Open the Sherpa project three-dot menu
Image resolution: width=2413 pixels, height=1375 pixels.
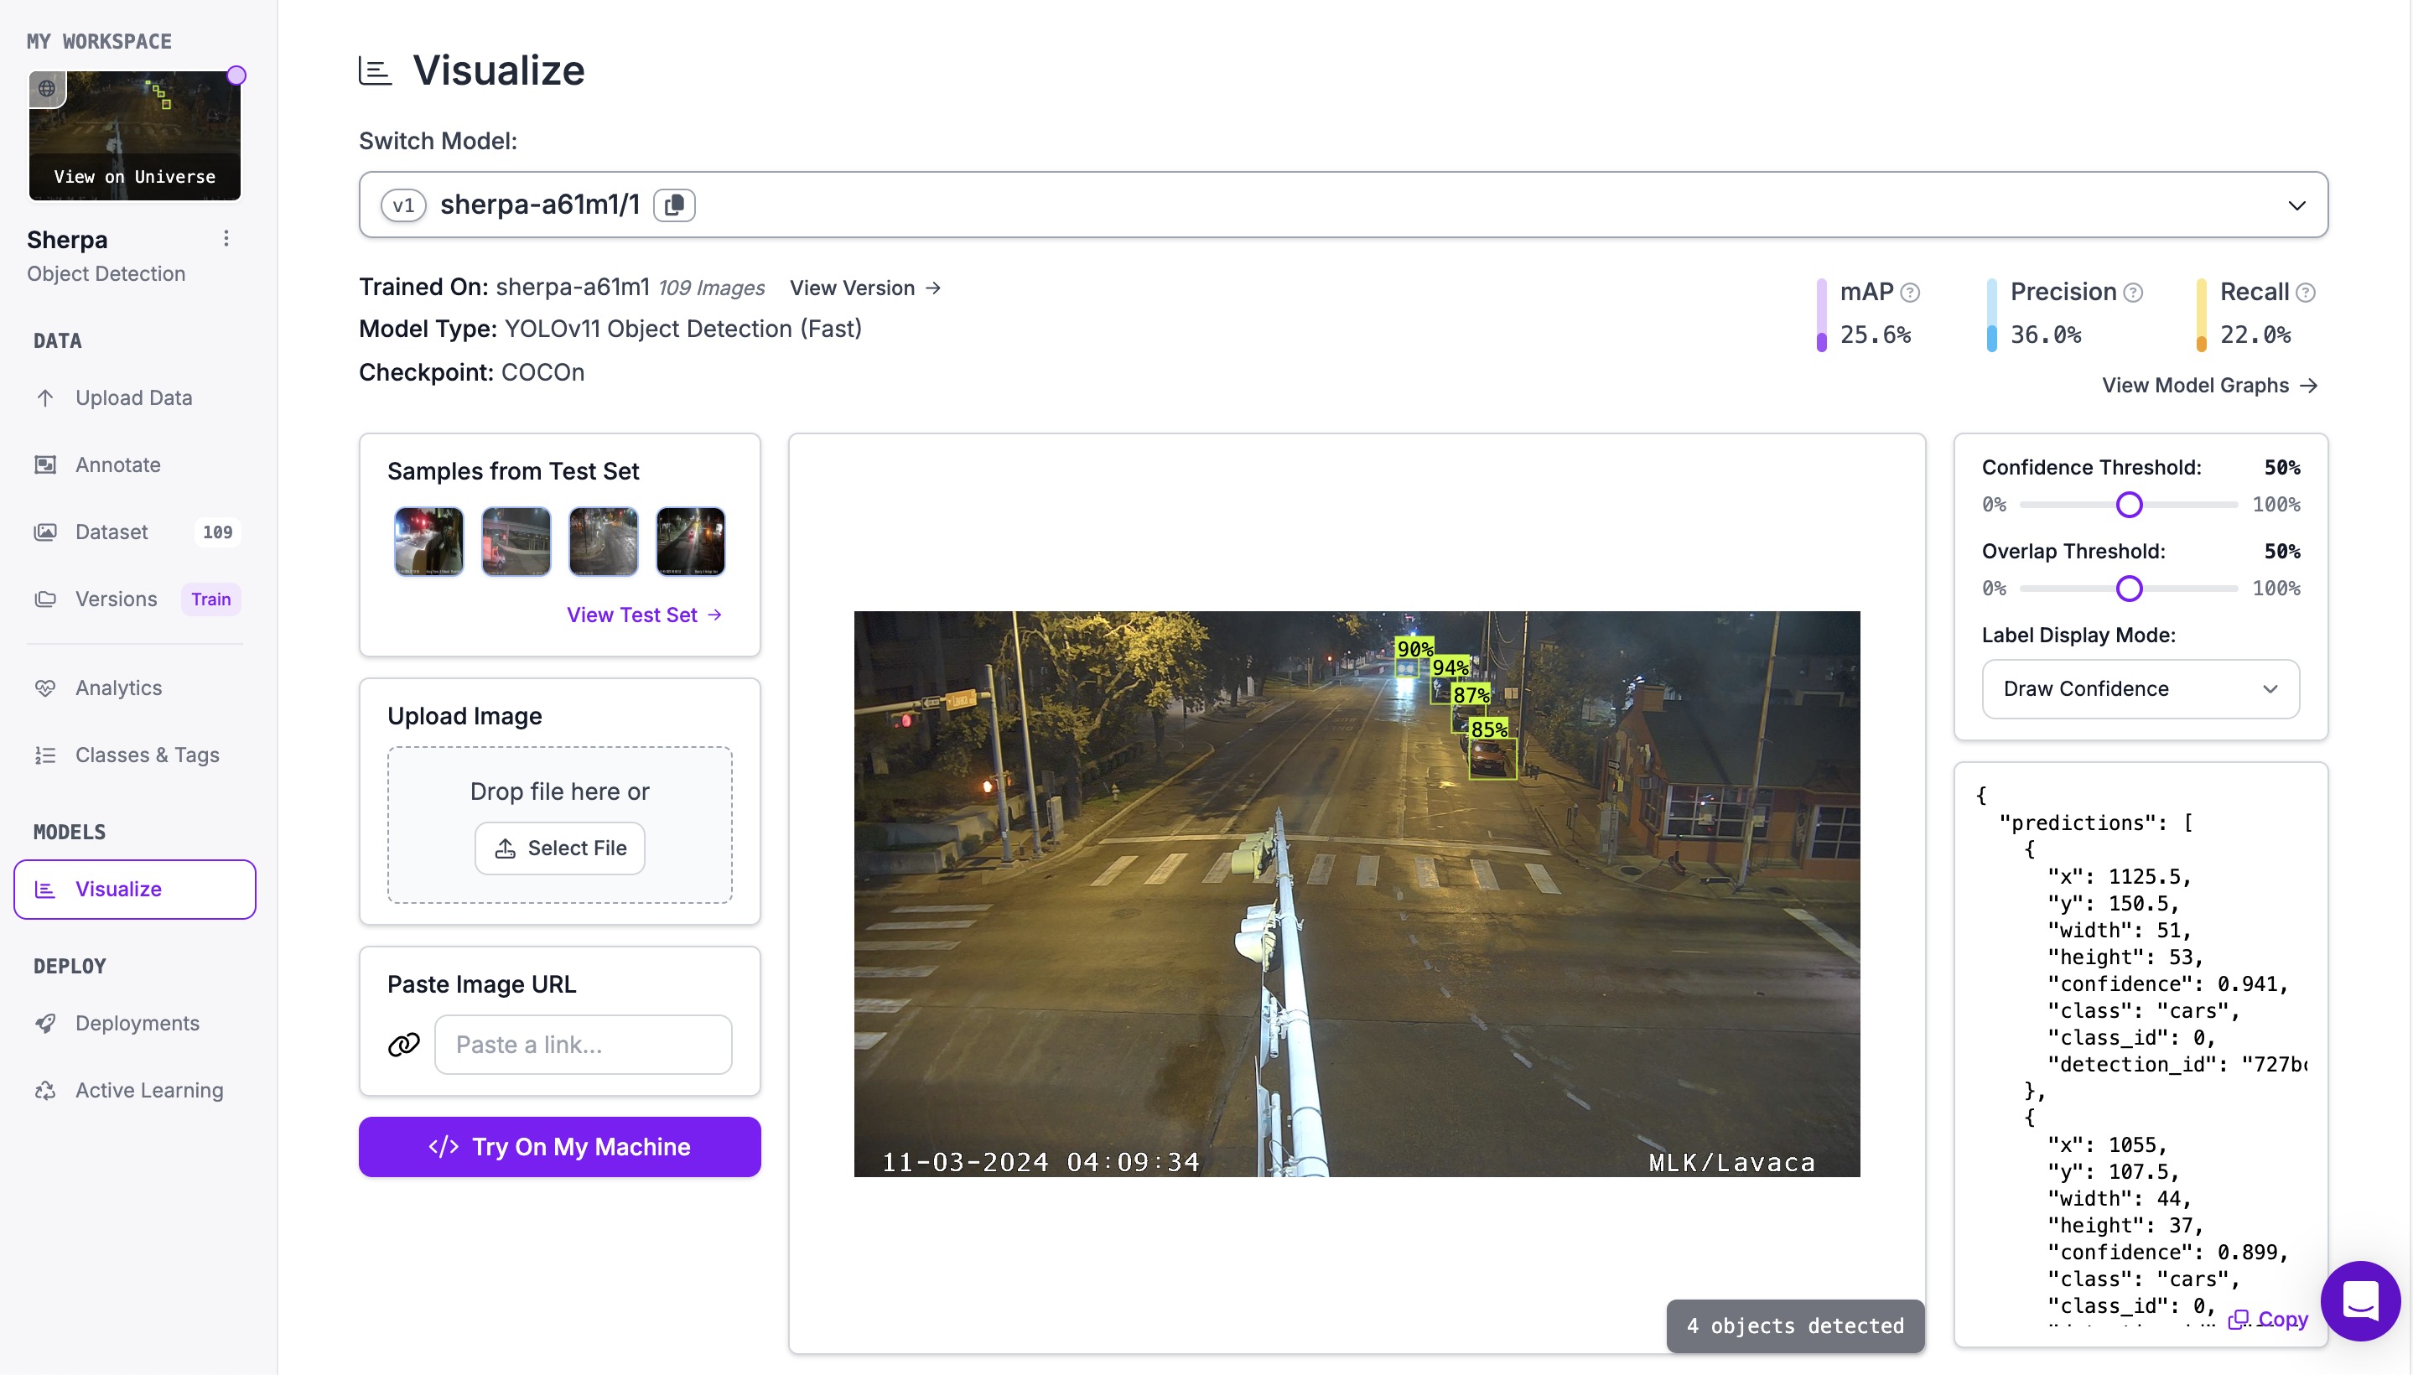[226, 239]
